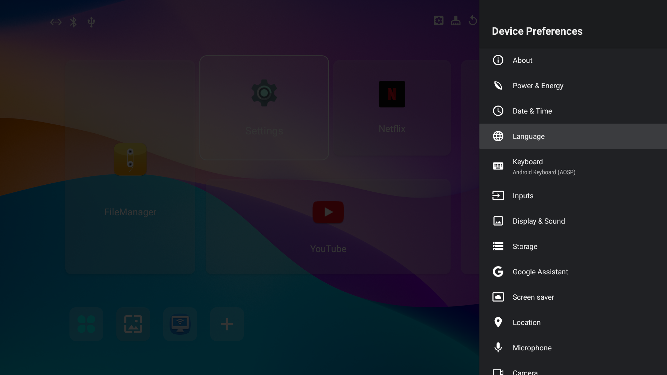The width and height of the screenshot is (667, 375).
Task: Click the add shortcut plus button
Action: (227, 324)
